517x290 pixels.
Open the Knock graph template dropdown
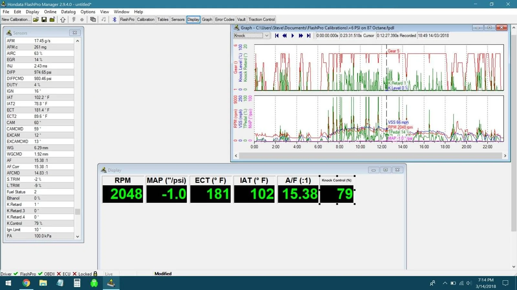267,36
